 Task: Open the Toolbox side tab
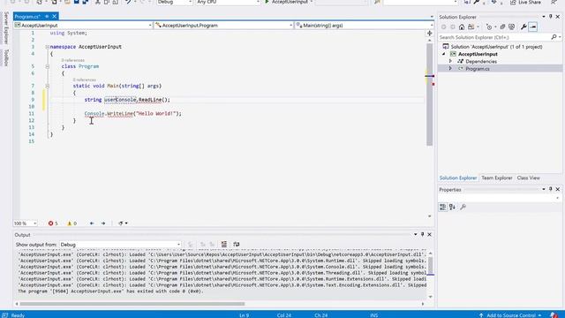pos(6,57)
